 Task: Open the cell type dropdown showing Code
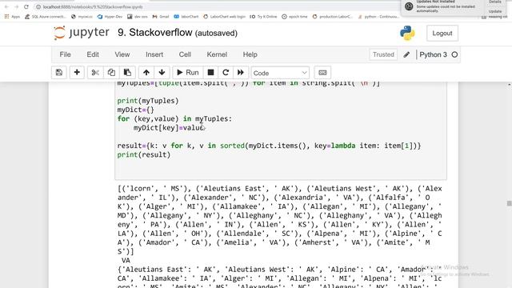[x=280, y=73]
